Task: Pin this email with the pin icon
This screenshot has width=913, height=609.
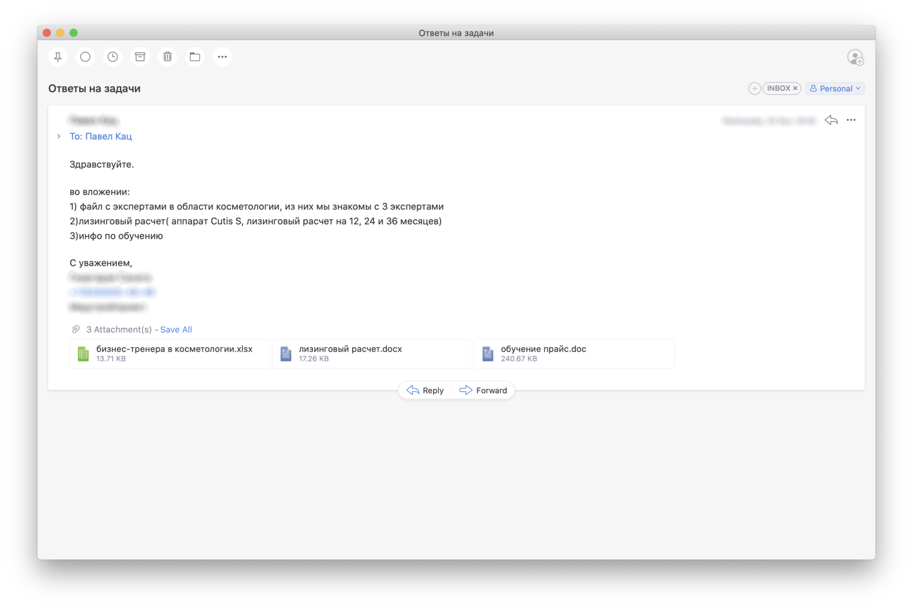Action: pyautogui.click(x=58, y=57)
